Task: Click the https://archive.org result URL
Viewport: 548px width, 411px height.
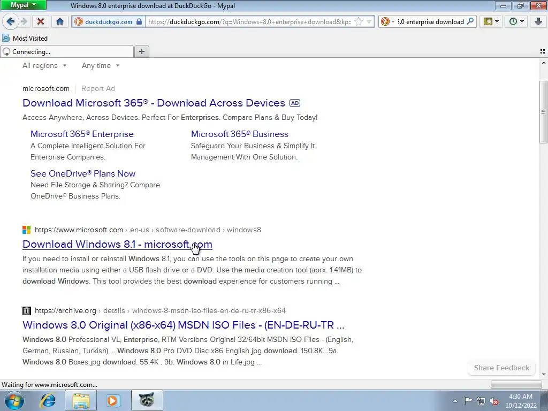Action: pyautogui.click(x=65, y=311)
